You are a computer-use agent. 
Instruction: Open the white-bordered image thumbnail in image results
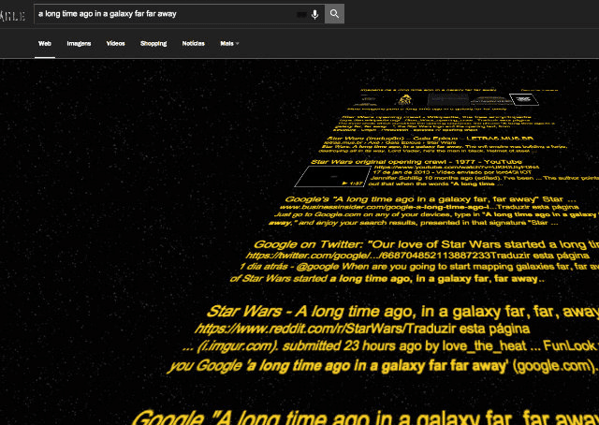[x=524, y=99]
